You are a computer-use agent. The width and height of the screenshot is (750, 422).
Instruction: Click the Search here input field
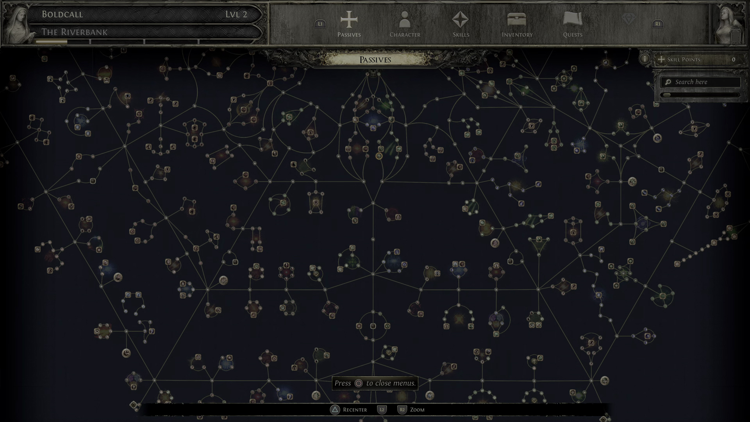[702, 81]
